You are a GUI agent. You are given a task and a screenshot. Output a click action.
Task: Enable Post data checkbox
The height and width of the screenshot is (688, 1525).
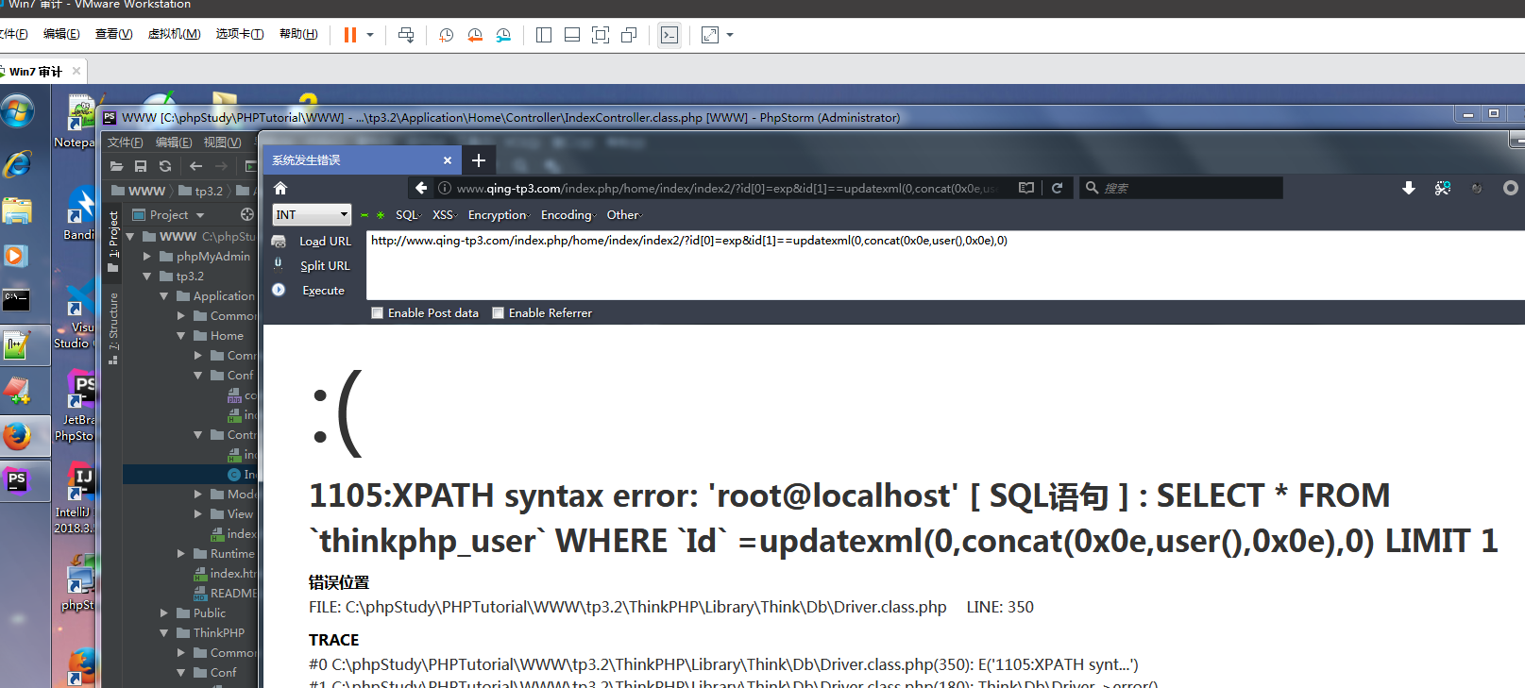pos(378,313)
